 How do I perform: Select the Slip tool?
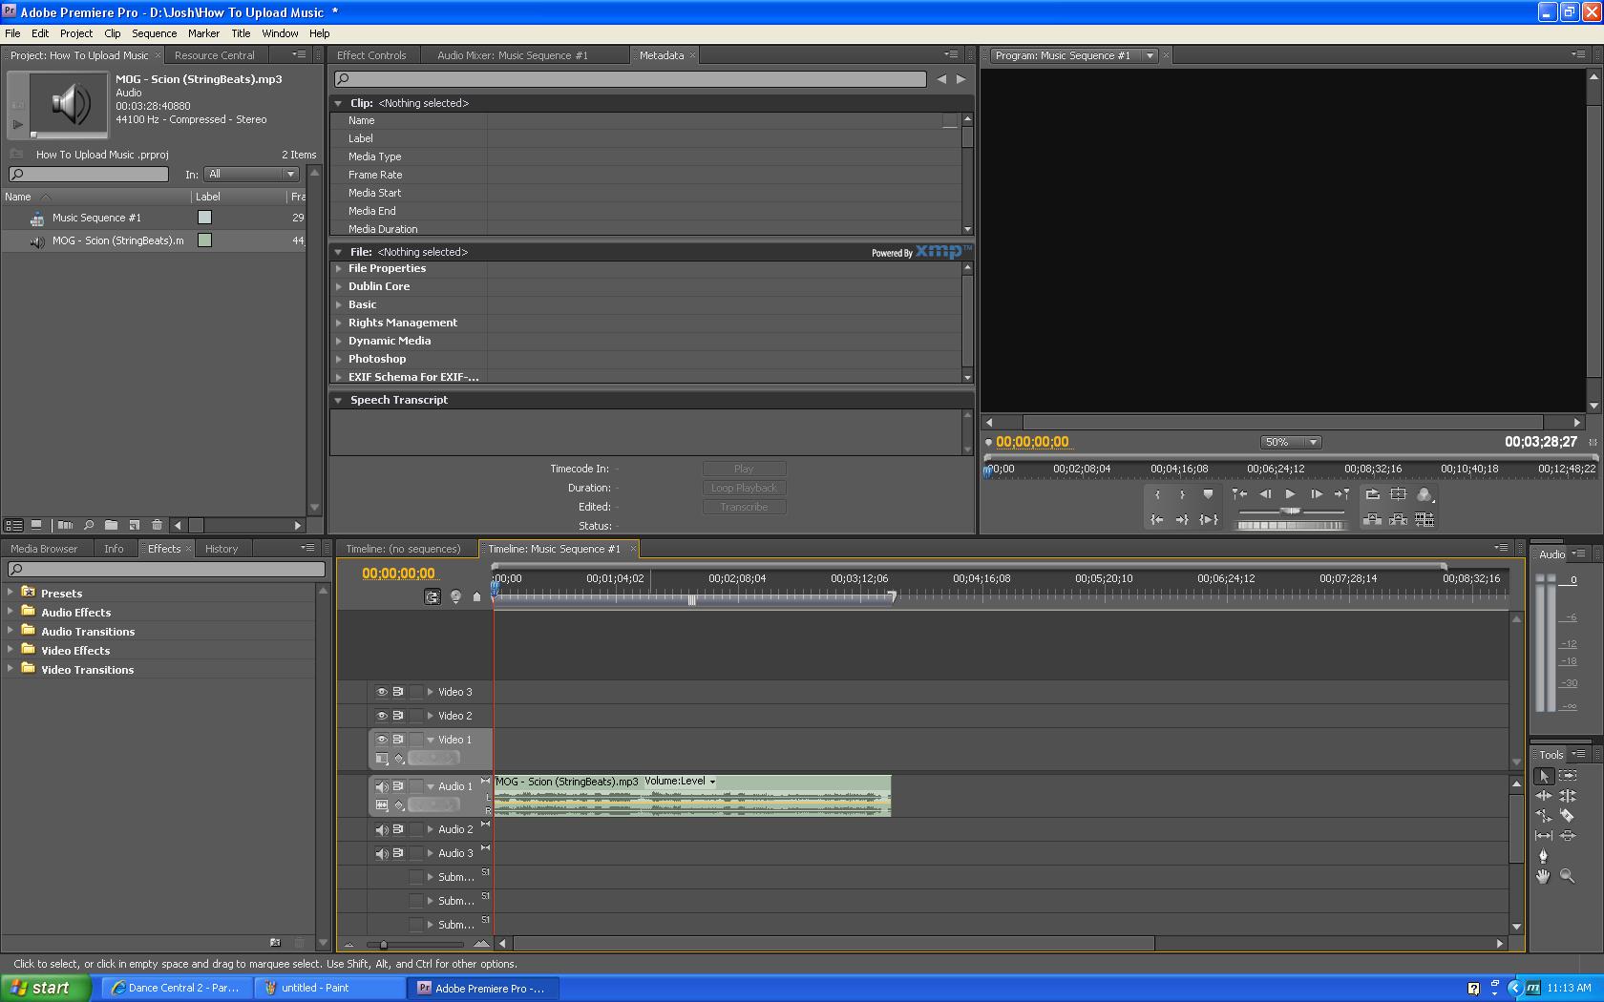pos(1544,836)
